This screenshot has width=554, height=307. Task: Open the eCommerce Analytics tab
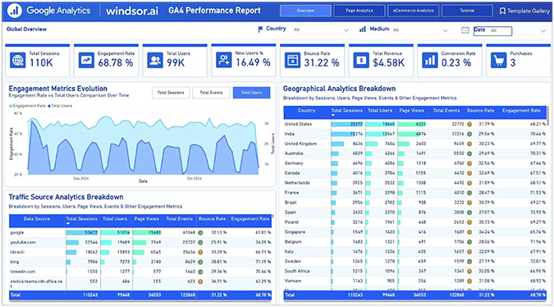point(413,11)
